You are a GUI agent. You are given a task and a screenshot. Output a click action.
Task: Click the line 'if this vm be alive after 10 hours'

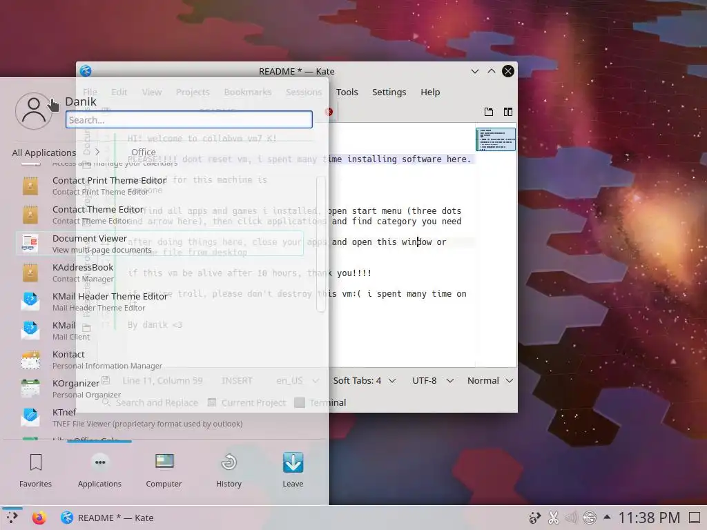point(250,273)
